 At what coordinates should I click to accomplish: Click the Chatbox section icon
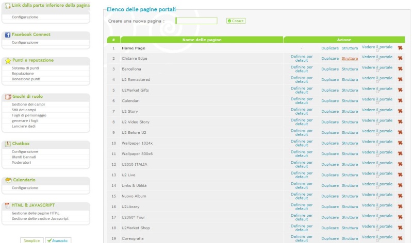pos(8,144)
